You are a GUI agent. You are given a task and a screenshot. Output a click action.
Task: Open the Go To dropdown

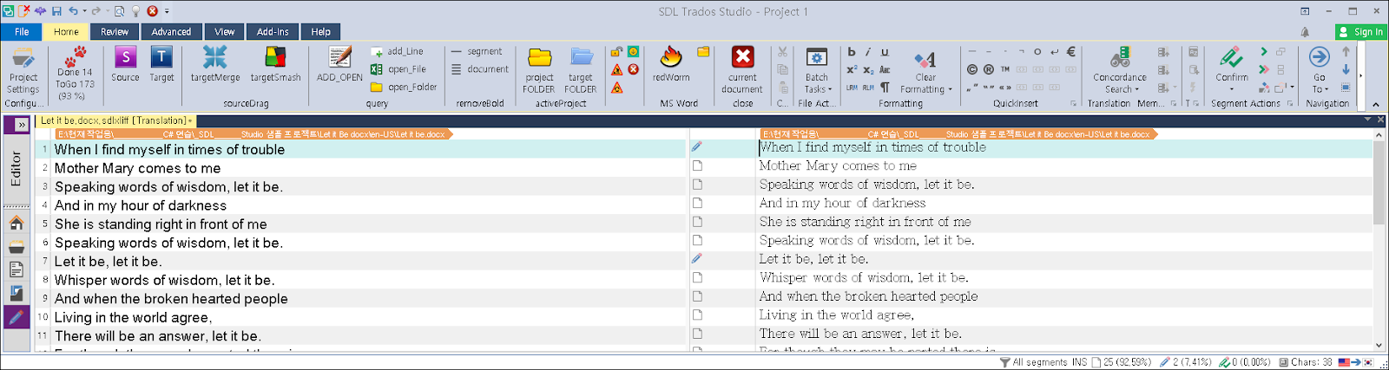click(x=1320, y=70)
